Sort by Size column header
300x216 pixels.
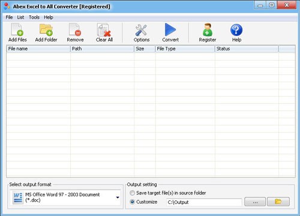(145, 49)
